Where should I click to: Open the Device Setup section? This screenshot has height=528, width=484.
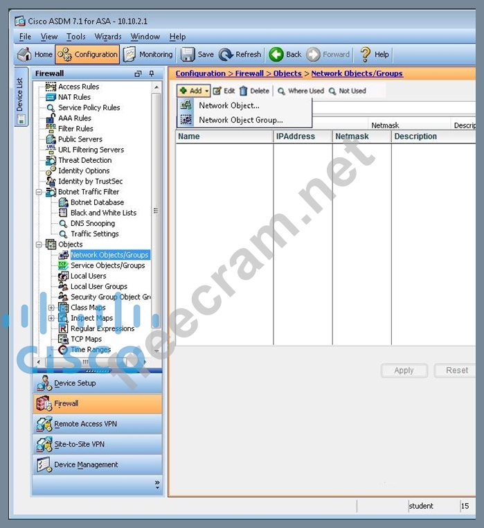(75, 383)
